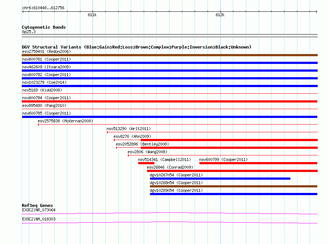
Task: Click the 611k ruler marker
Action: point(92,15)
